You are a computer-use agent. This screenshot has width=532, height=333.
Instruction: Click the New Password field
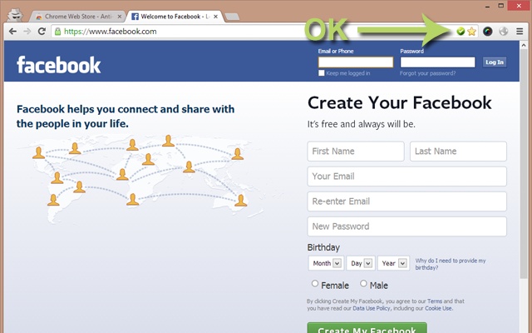tap(406, 226)
